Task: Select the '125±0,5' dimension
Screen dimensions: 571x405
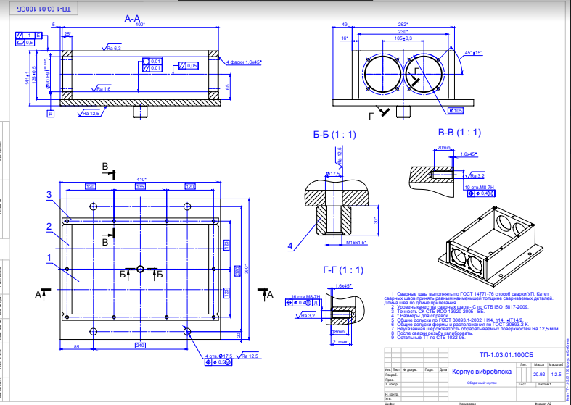Action: 34,75
